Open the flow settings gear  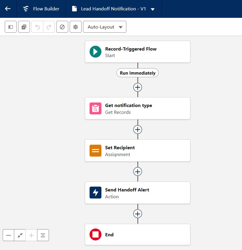pyautogui.click(x=76, y=27)
